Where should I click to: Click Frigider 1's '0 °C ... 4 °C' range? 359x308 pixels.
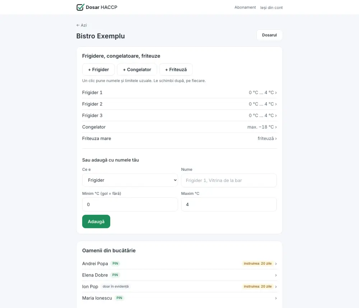tap(261, 92)
